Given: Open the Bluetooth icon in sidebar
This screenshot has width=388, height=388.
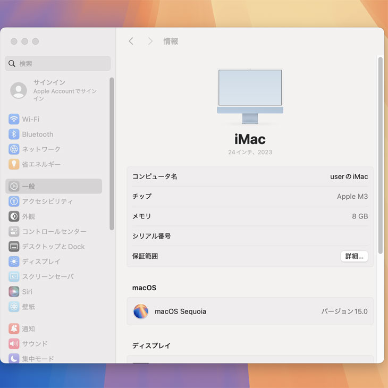Looking at the screenshot, I should 14,134.
